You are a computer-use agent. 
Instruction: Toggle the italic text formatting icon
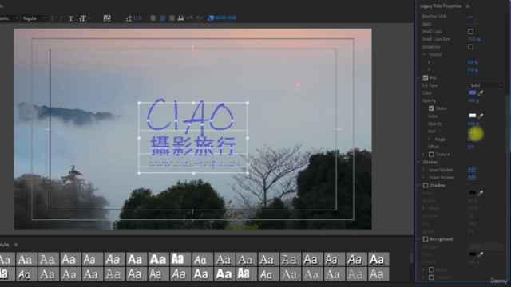click(61, 18)
